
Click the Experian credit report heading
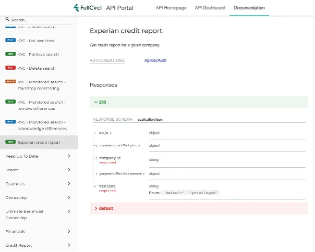pos(126,31)
